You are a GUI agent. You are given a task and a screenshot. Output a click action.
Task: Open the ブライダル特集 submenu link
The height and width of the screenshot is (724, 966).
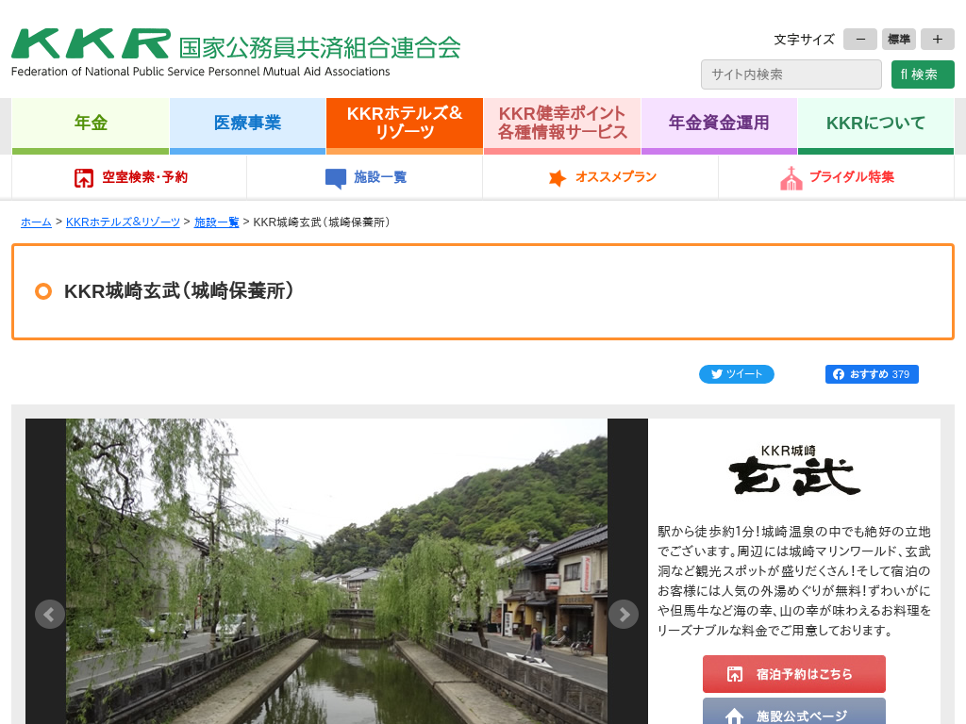click(x=852, y=177)
